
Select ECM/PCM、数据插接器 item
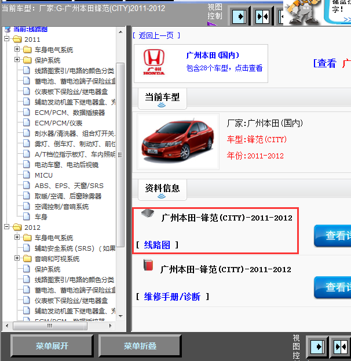[x=70, y=113]
